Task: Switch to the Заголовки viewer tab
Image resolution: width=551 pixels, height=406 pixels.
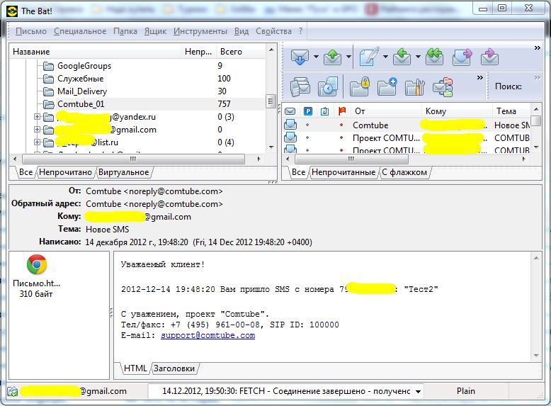Action: [x=174, y=368]
